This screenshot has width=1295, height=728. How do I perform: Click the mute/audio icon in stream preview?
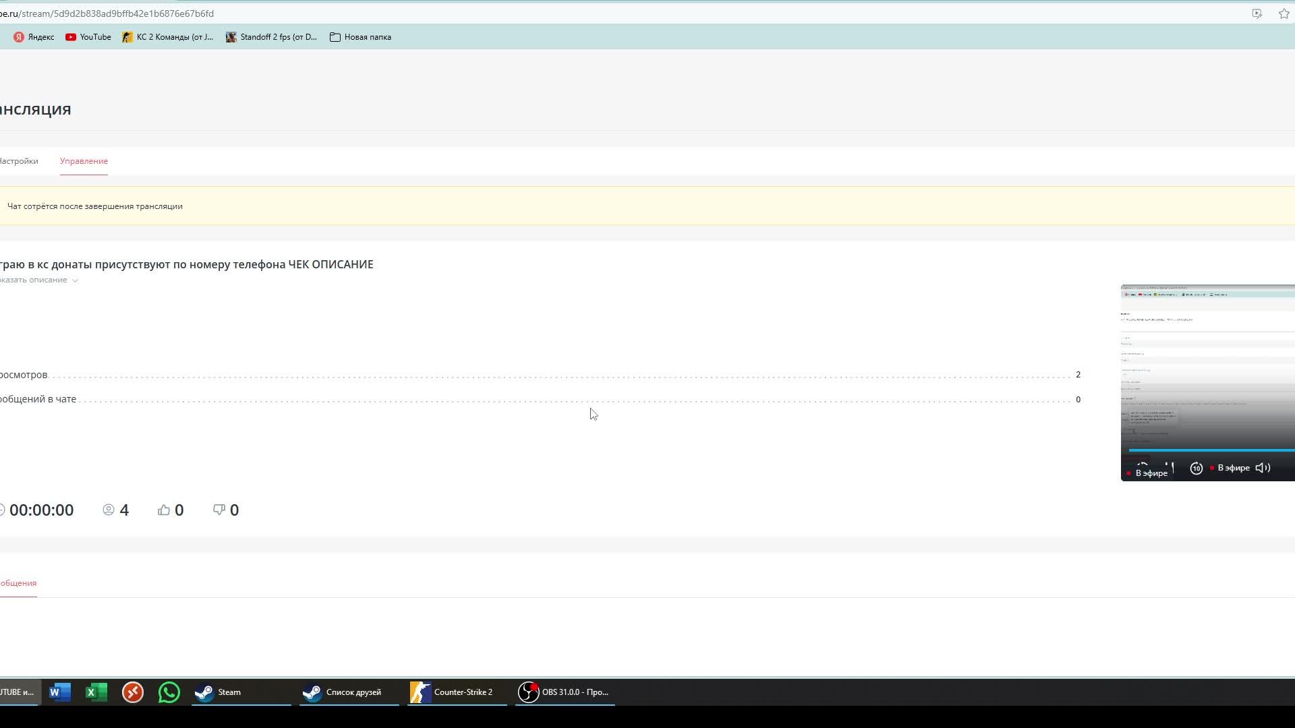tap(1263, 468)
